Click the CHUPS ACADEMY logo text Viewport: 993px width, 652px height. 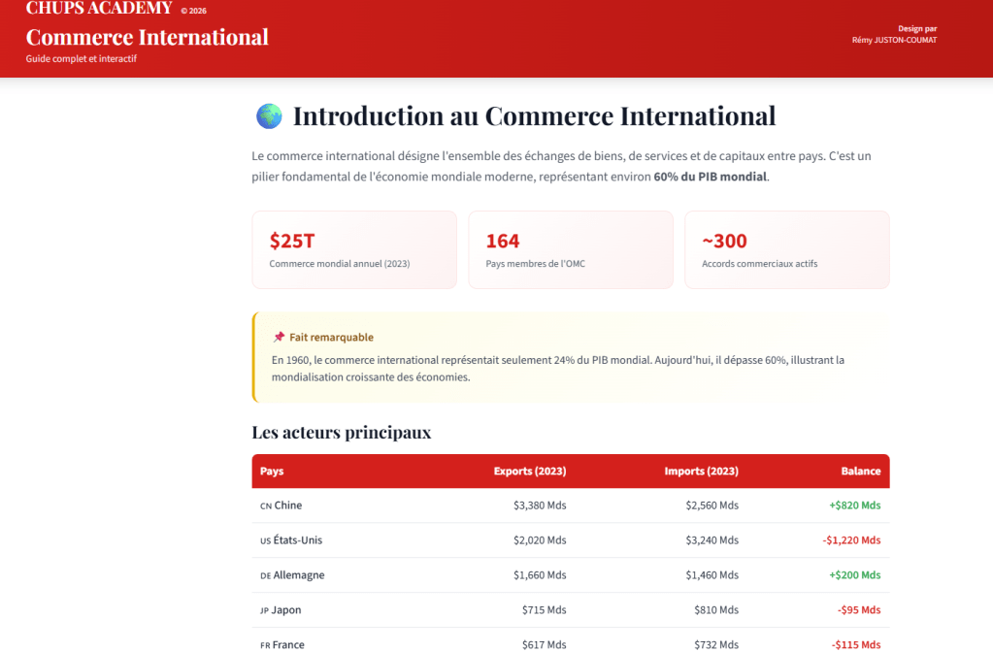point(99,10)
